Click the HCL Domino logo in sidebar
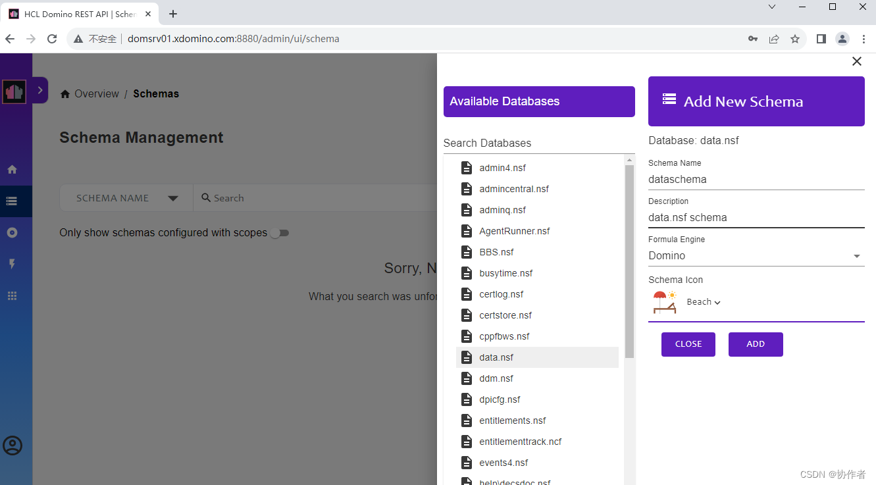Image resolution: width=876 pixels, height=485 pixels. (14, 91)
